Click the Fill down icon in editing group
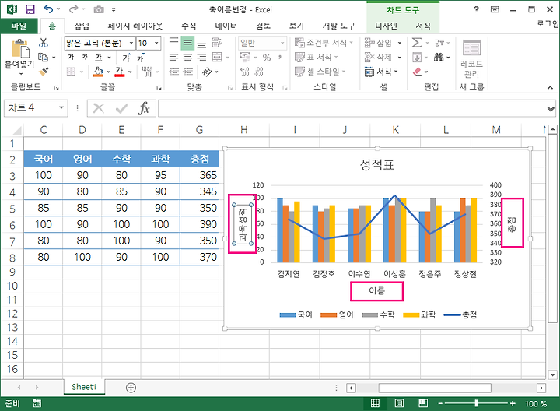This screenshot has width=560, height=411. (x=416, y=57)
